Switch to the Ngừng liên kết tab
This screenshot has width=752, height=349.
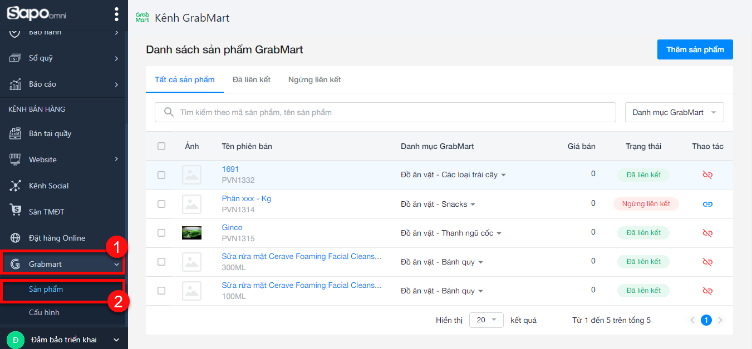pyautogui.click(x=314, y=79)
